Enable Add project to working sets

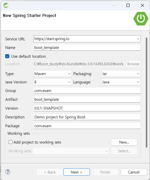tap(10, 142)
